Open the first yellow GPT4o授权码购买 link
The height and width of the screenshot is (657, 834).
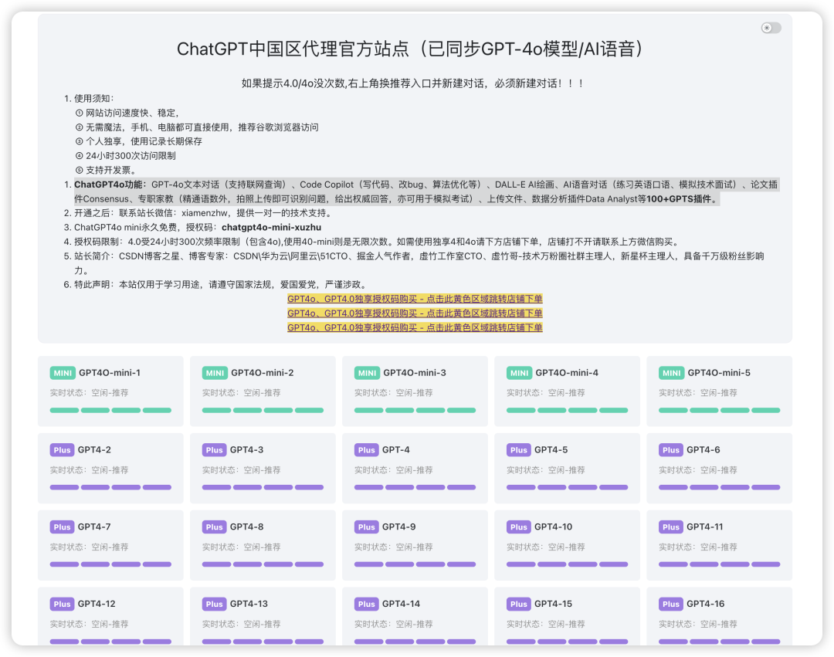[415, 299]
